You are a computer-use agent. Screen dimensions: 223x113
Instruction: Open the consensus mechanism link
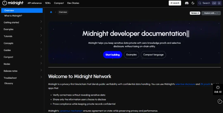point(71,111)
